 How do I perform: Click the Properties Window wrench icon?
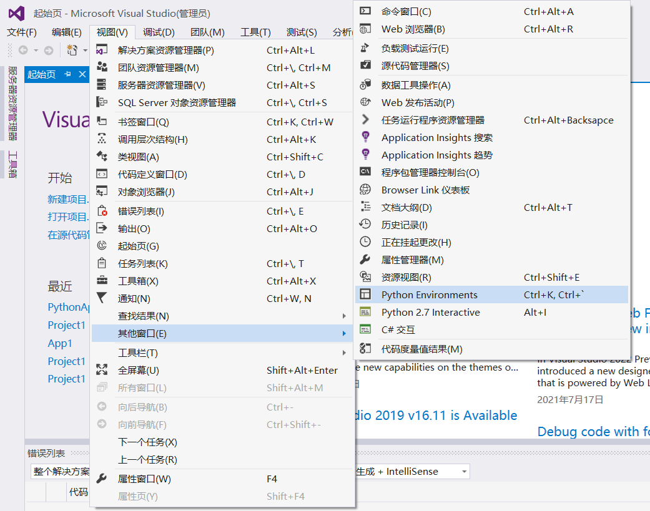[102, 479]
